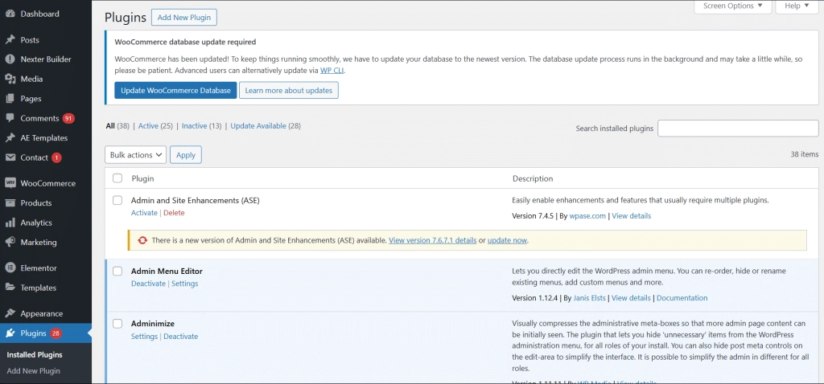Open Adminimize Settings link
This screenshot has height=384, width=824.
[x=144, y=337]
